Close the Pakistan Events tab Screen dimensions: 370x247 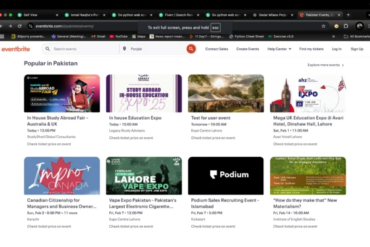click(339, 15)
